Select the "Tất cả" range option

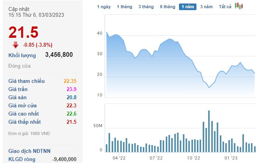[225, 7]
